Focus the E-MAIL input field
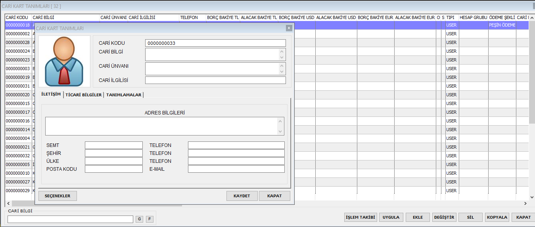The image size is (535, 227). click(x=236, y=169)
